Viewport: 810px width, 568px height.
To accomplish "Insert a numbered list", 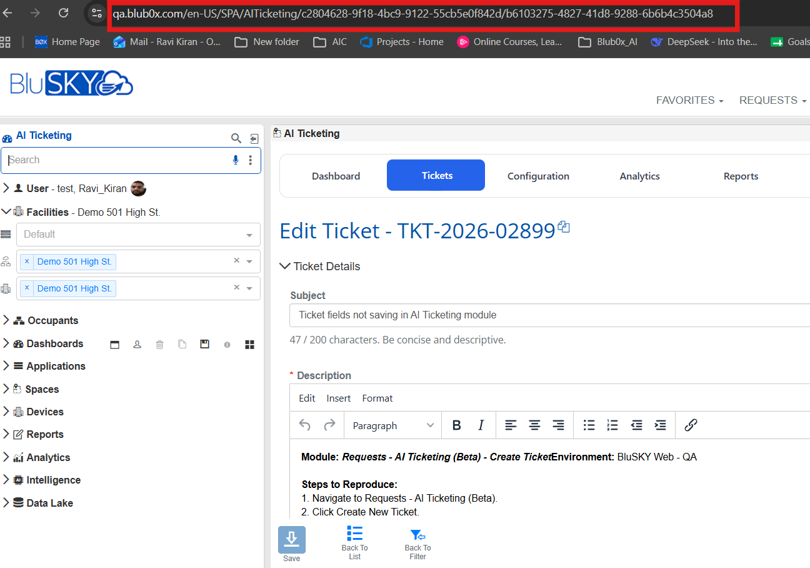I will click(x=612, y=425).
